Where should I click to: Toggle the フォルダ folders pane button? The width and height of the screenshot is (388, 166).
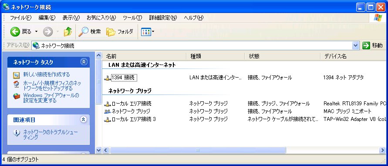[119, 32]
